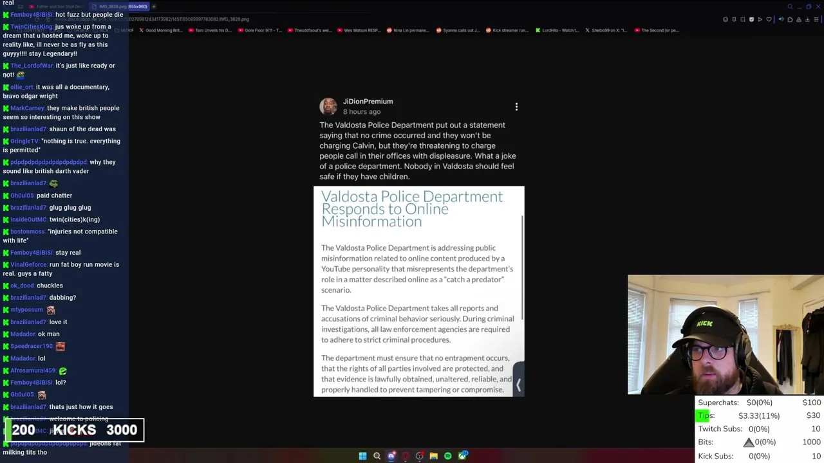The image size is (824, 463).
Task: Open 'The Second (or pe...' bookmark
Action: 657,30
